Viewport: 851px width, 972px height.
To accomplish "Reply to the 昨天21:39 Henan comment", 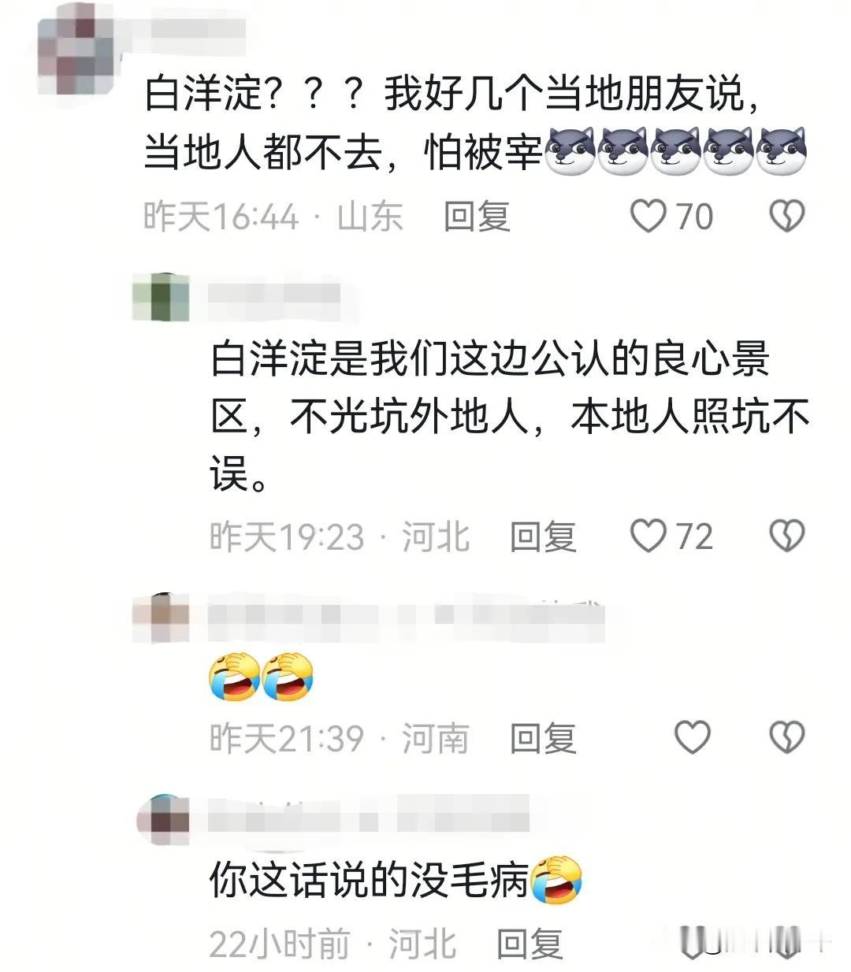I will click(x=543, y=738).
